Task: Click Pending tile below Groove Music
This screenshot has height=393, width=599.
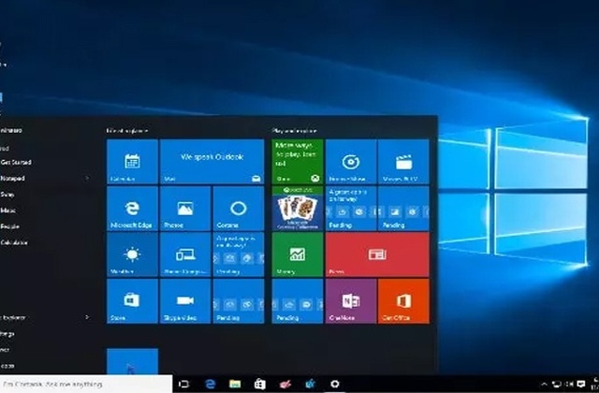Action: (351, 208)
